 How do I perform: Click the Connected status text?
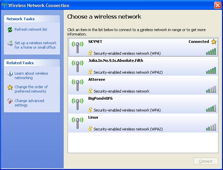click(x=199, y=42)
